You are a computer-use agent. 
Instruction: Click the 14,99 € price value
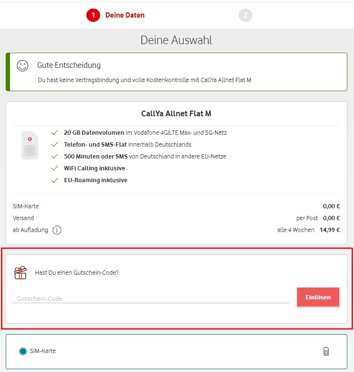[330, 230]
